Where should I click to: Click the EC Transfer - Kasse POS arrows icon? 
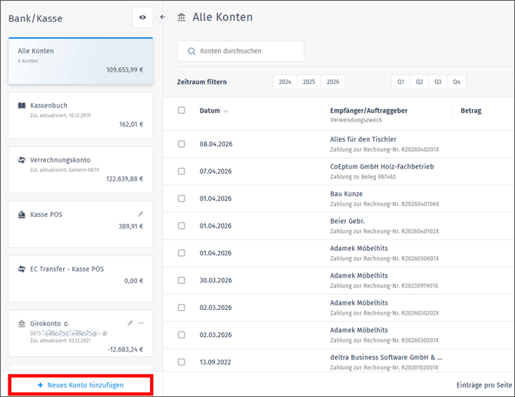[22, 269]
